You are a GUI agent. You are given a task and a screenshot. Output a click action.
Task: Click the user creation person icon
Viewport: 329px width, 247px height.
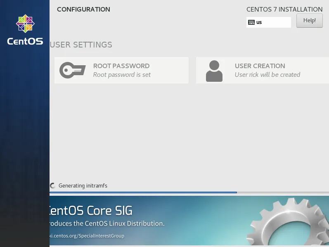pos(214,71)
